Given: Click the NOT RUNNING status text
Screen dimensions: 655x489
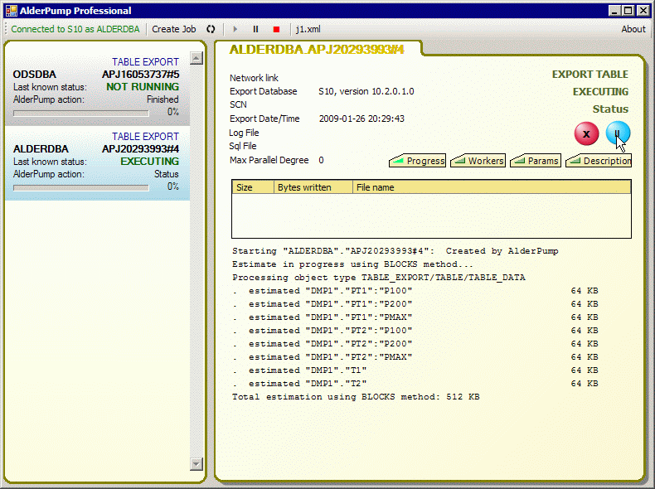Looking at the screenshot, I should point(143,87).
